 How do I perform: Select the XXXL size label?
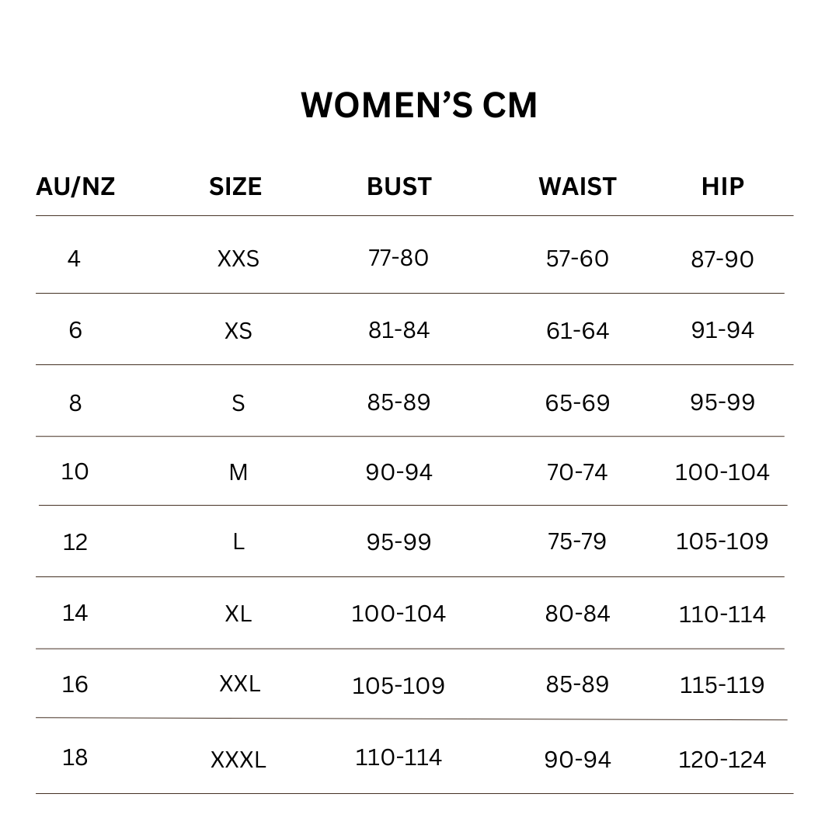(238, 760)
